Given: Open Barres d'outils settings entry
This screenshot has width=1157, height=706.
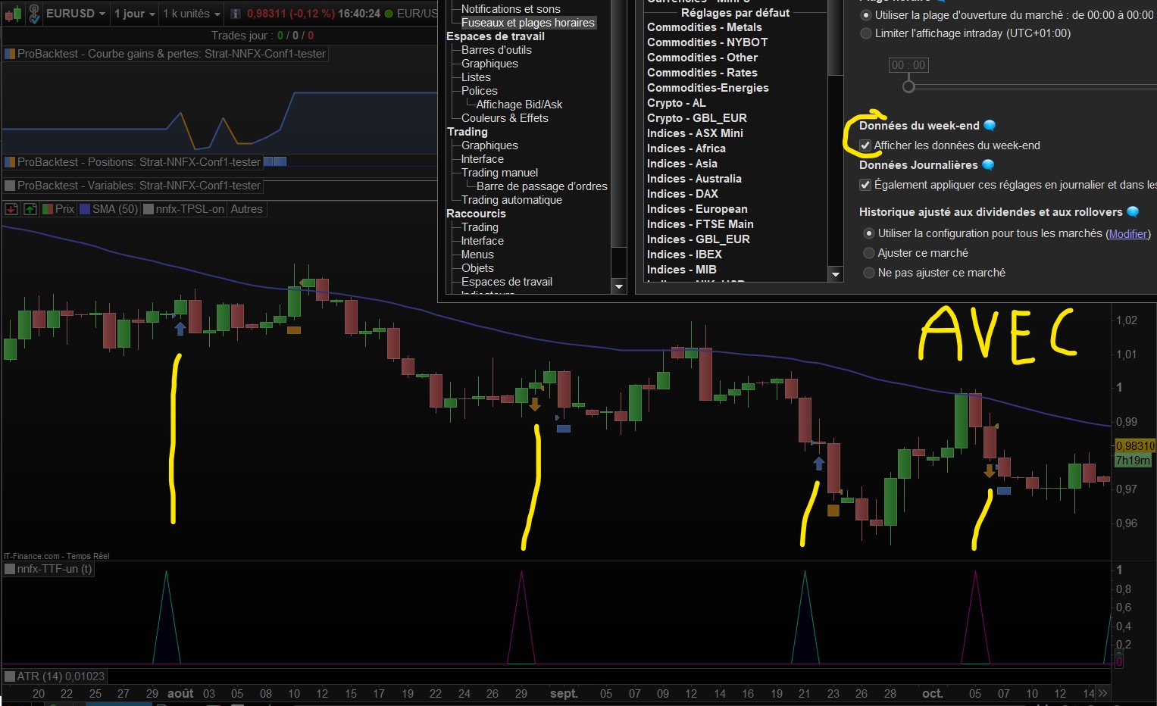Looking at the screenshot, I should pyautogui.click(x=496, y=50).
